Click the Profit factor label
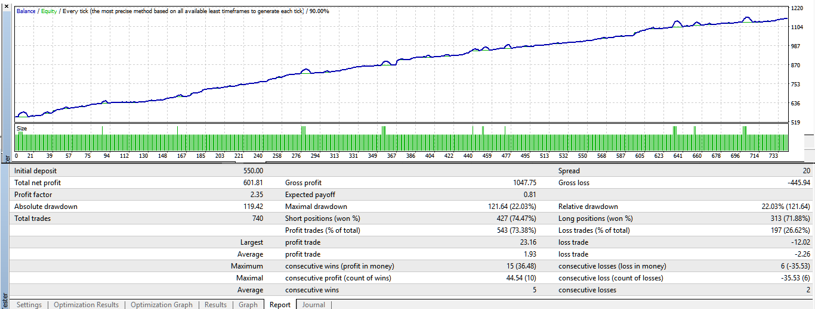The image size is (815, 309). point(33,195)
